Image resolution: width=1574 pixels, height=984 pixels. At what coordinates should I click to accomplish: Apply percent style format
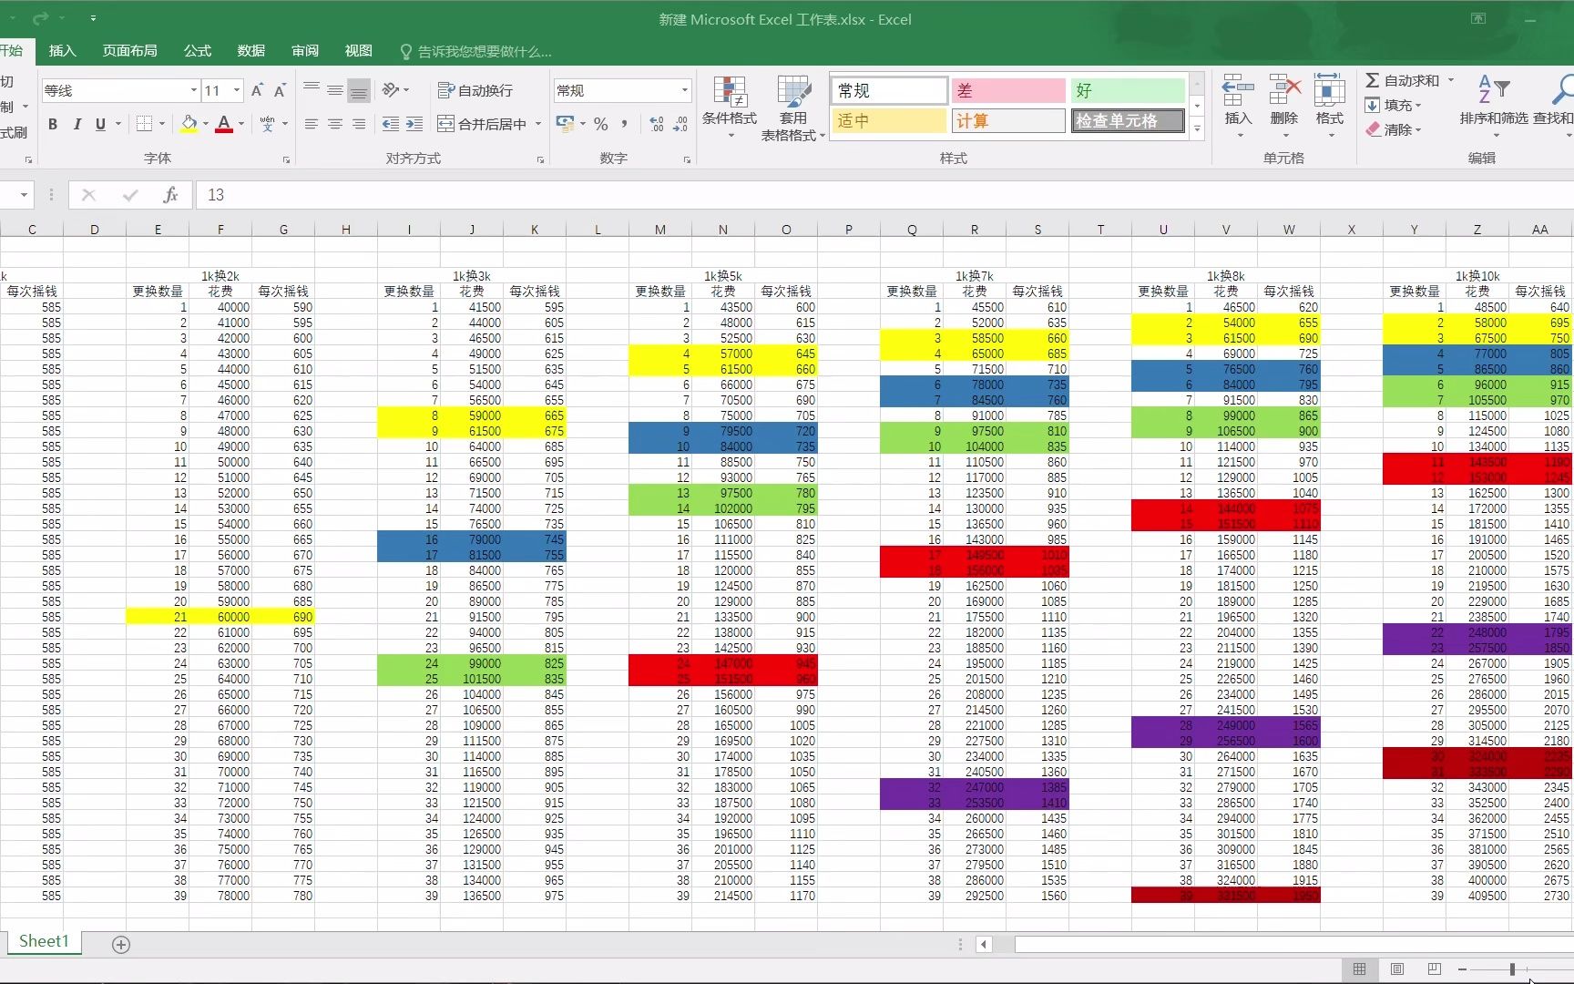(601, 124)
